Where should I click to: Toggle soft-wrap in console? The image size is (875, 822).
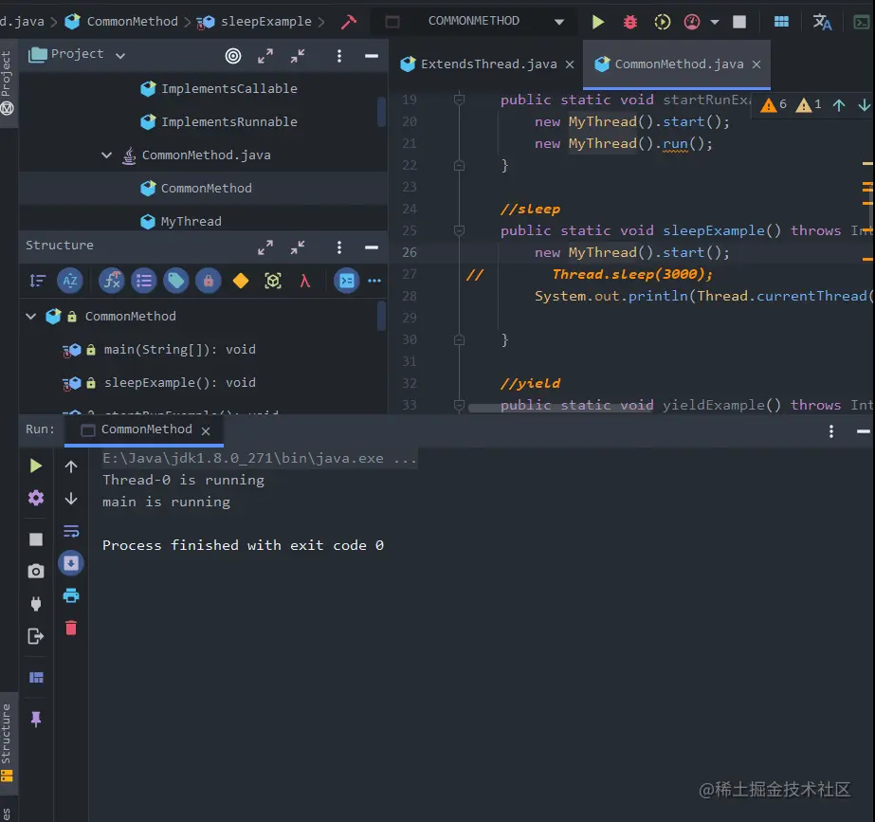click(x=71, y=531)
